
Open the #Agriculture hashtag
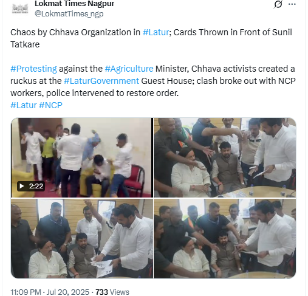tap(129, 69)
